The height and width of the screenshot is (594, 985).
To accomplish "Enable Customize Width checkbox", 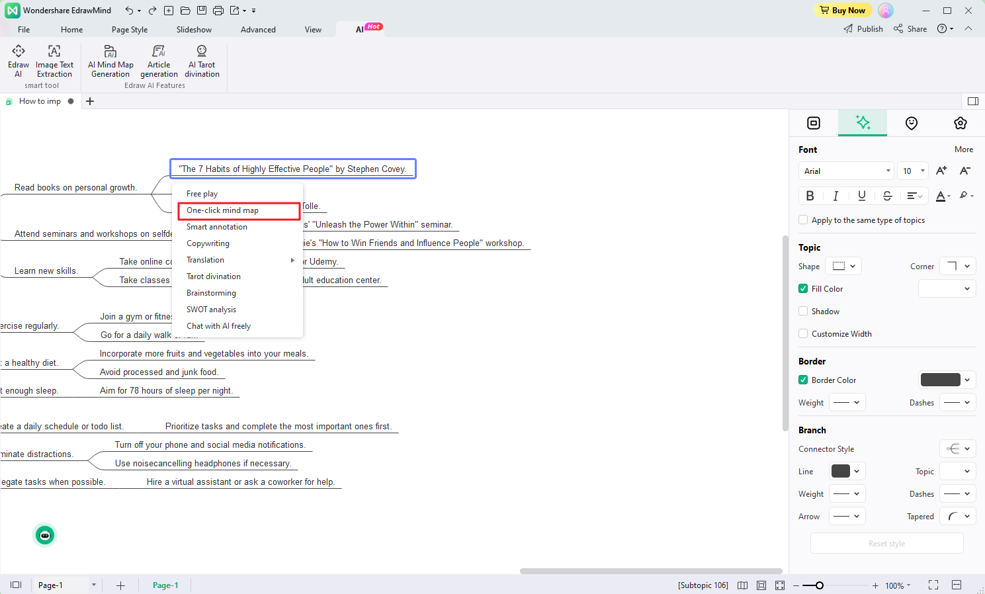I will click(803, 334).
